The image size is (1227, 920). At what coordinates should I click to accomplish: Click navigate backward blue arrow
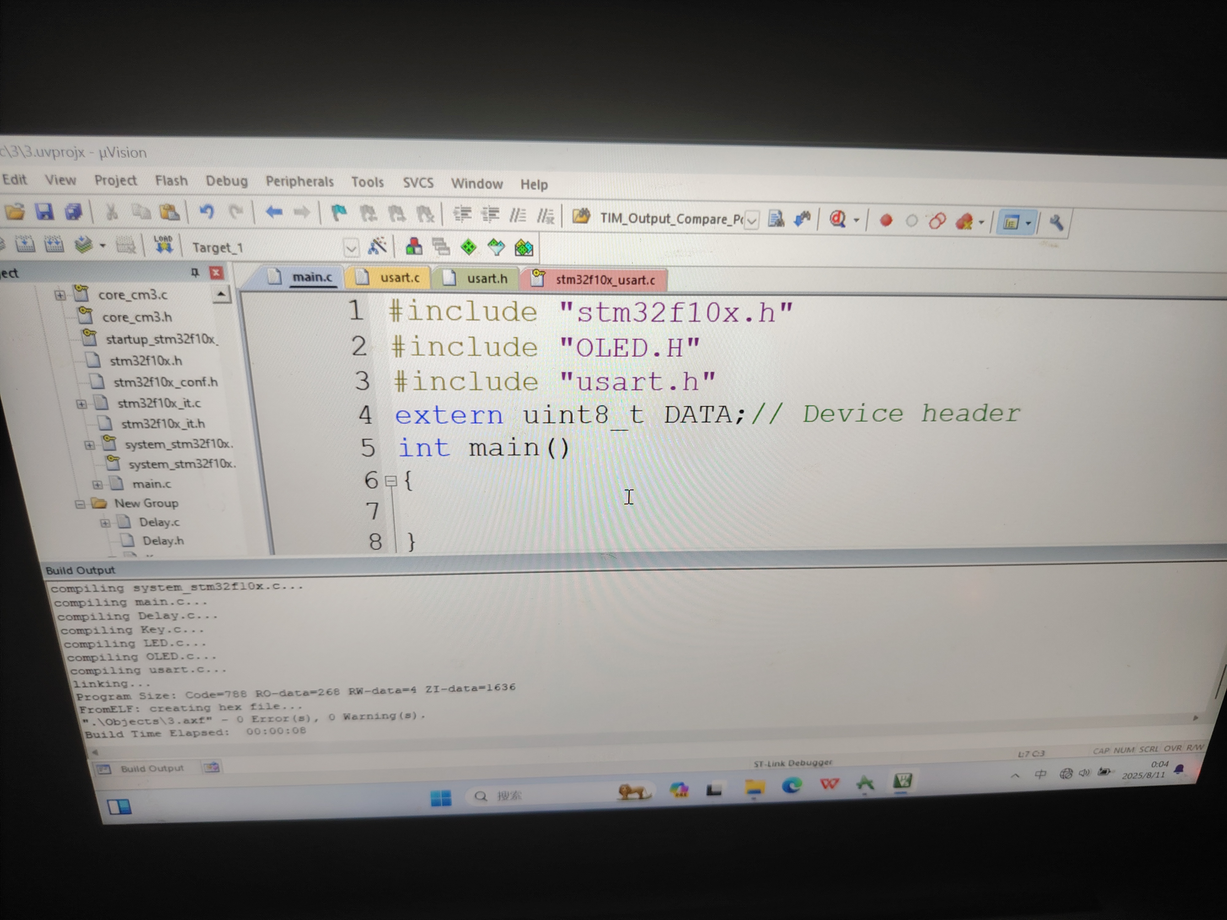click(274, 212)
